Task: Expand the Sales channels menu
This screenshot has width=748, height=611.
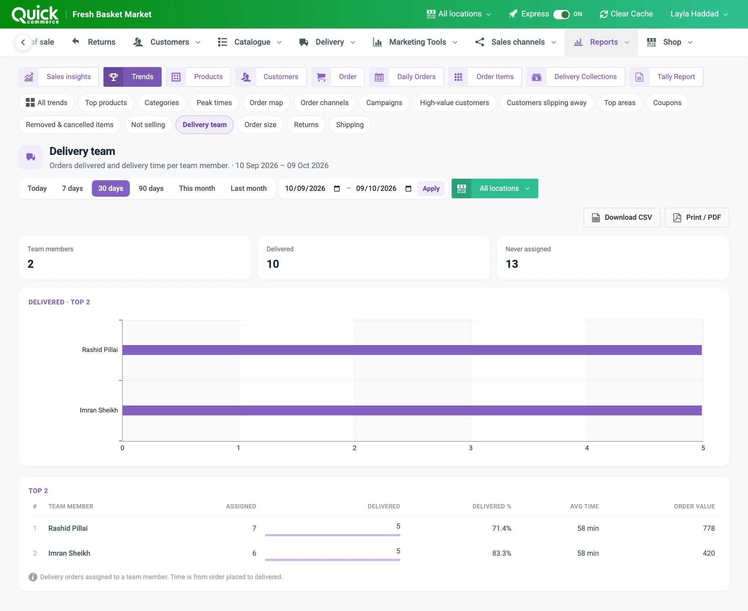Action: pyautogui.click(x=516, y=42)
